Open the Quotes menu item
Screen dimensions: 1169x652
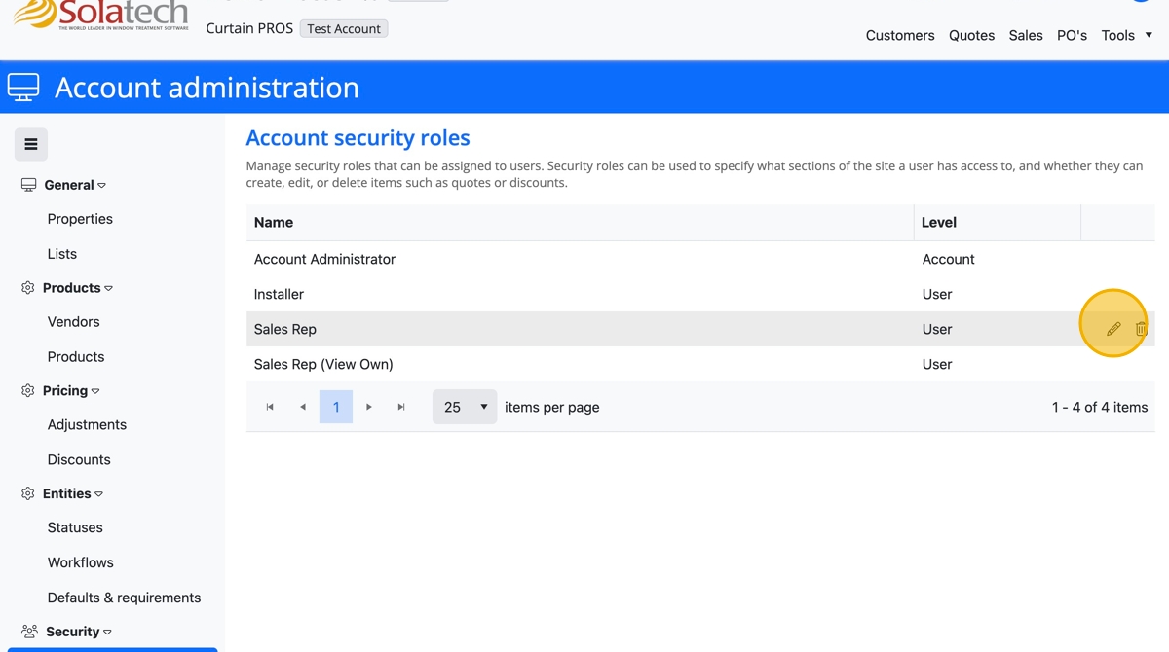[x=971, y=35]
